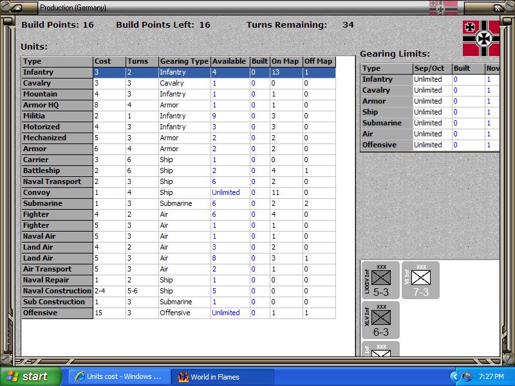
Task: Click the Available count 9 for Militia
Action: click(214, 116)
